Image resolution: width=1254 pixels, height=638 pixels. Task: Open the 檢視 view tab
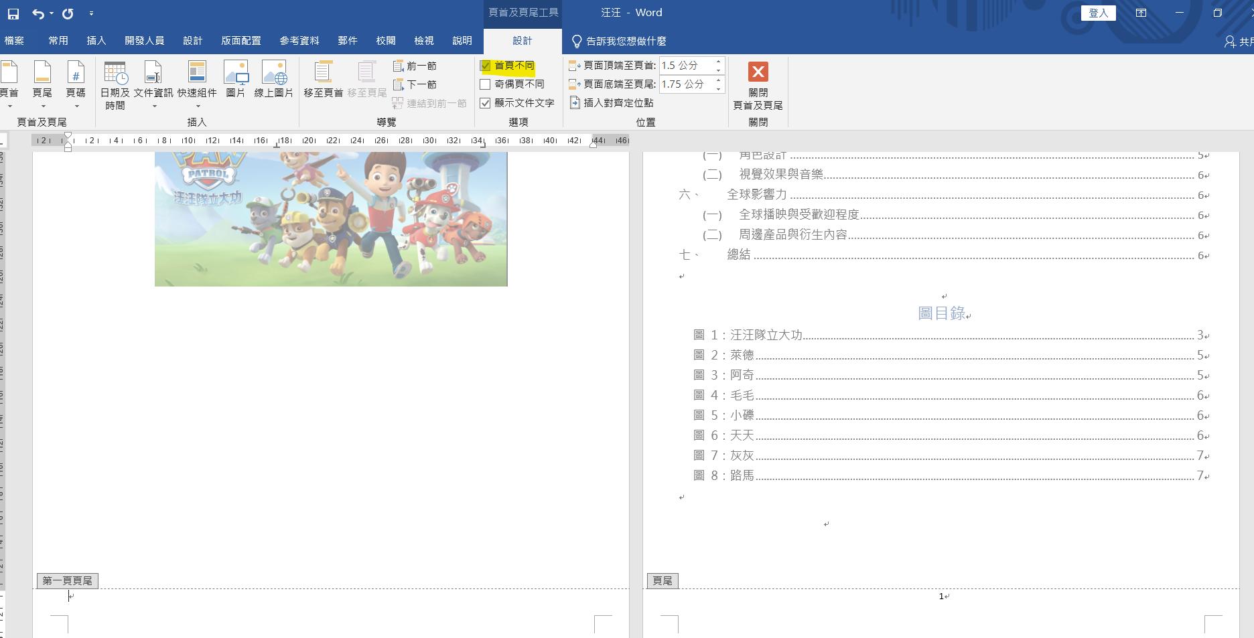(424, 41)
